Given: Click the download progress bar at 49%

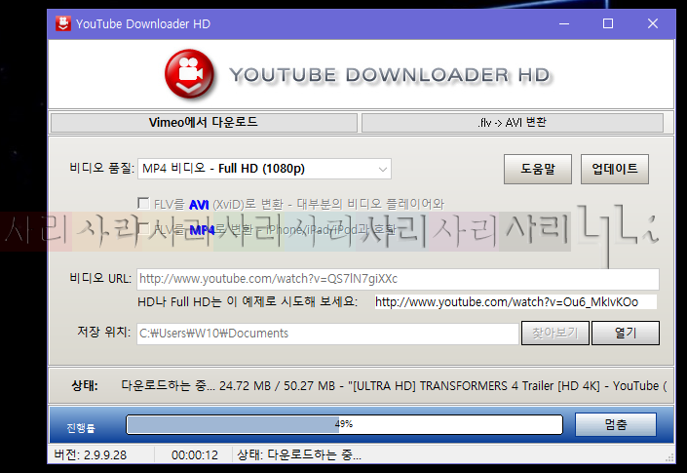Looking at the screenshot, I should coord(344,424).
